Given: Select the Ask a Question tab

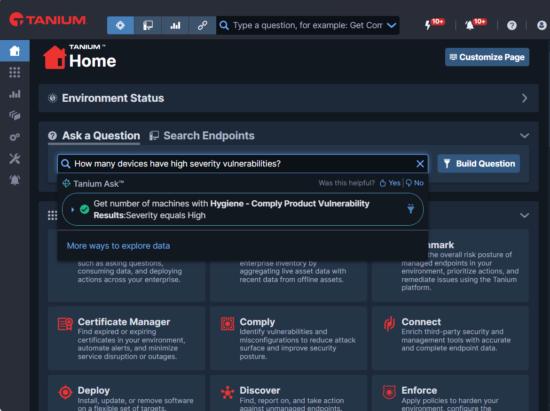Looking at the screenshot, I should pyautogui.click(x=94, y=136).
